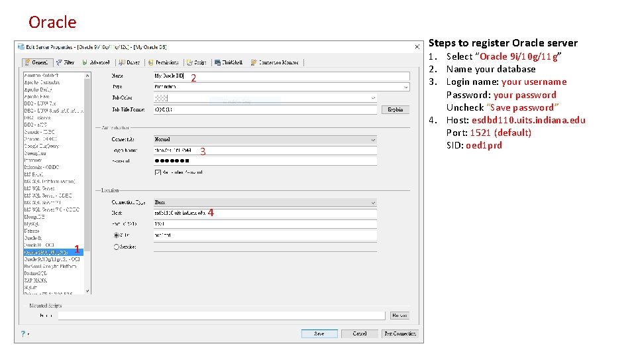Select Generic - JDBC entry
This screenshot has width=636, height=358.
(39, 132)
